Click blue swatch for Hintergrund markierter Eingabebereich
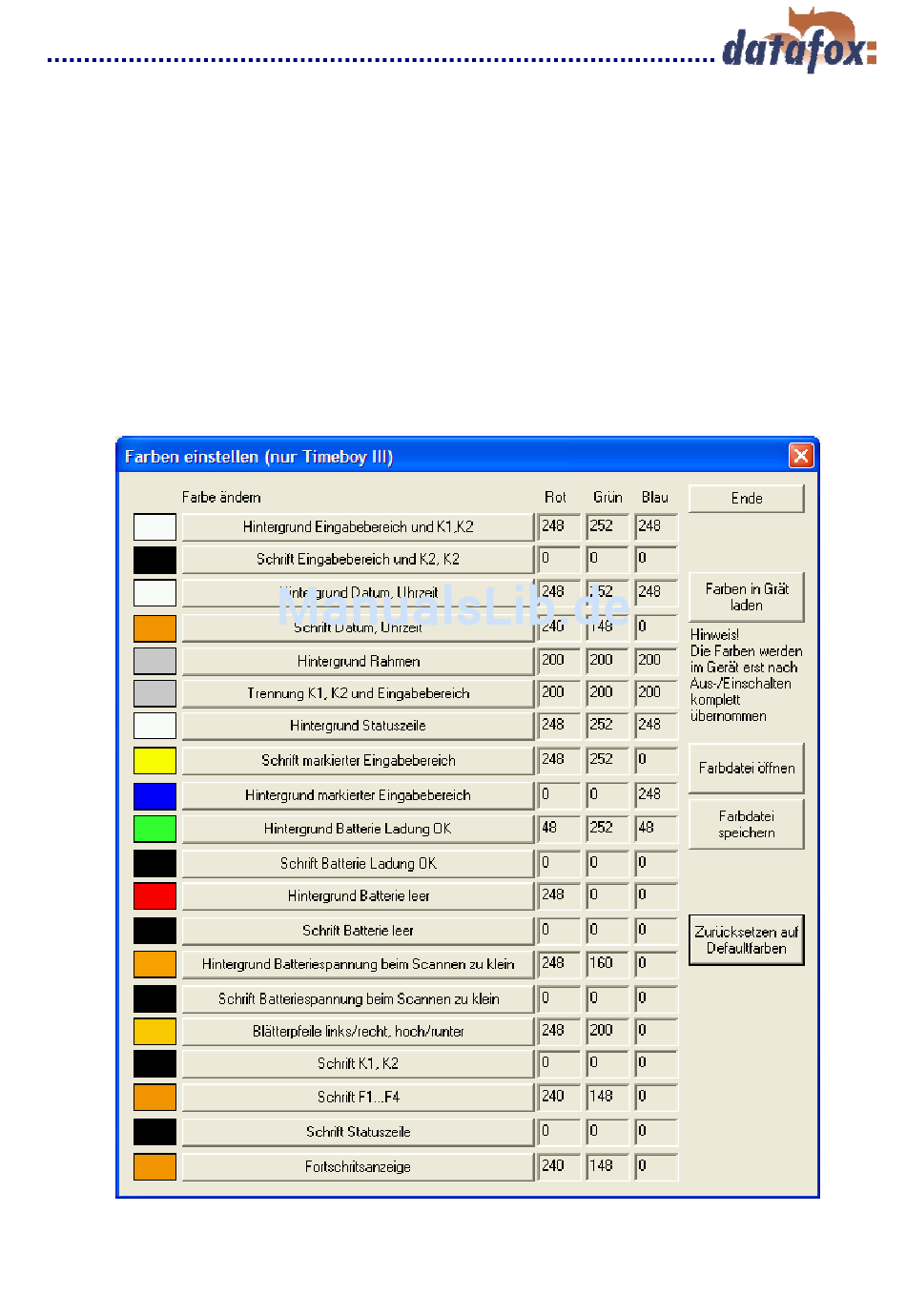 point(154,795)
